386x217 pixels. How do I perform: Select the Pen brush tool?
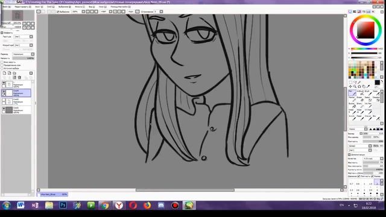352,92
